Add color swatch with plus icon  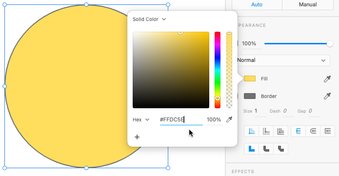[137, 137]
